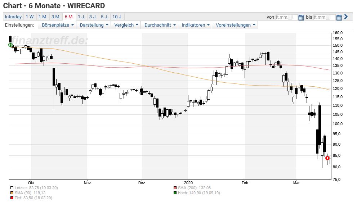Expand the Durchschnitt dropdown
Image resolution: width=357 pixels, height=205 pixels.
(160, 25)
